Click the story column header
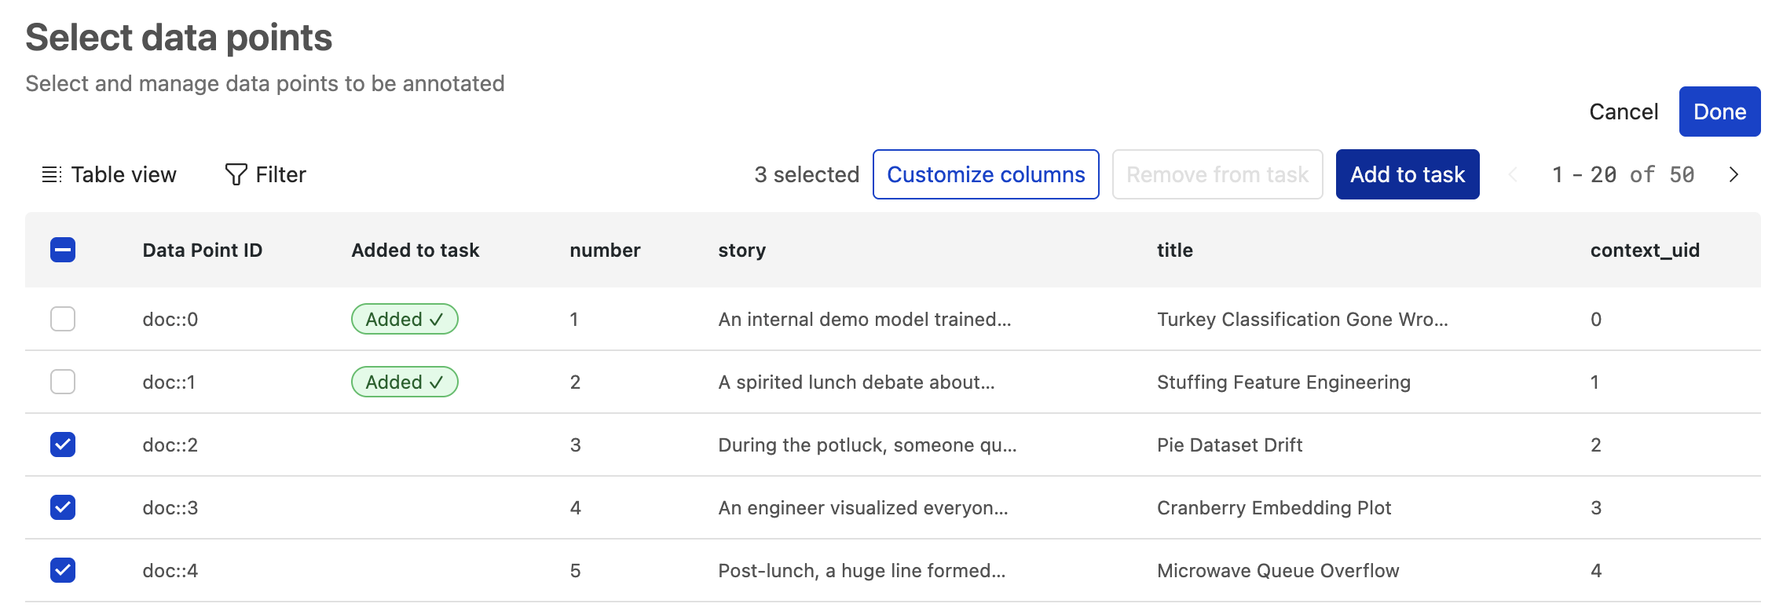 [741, 250]
